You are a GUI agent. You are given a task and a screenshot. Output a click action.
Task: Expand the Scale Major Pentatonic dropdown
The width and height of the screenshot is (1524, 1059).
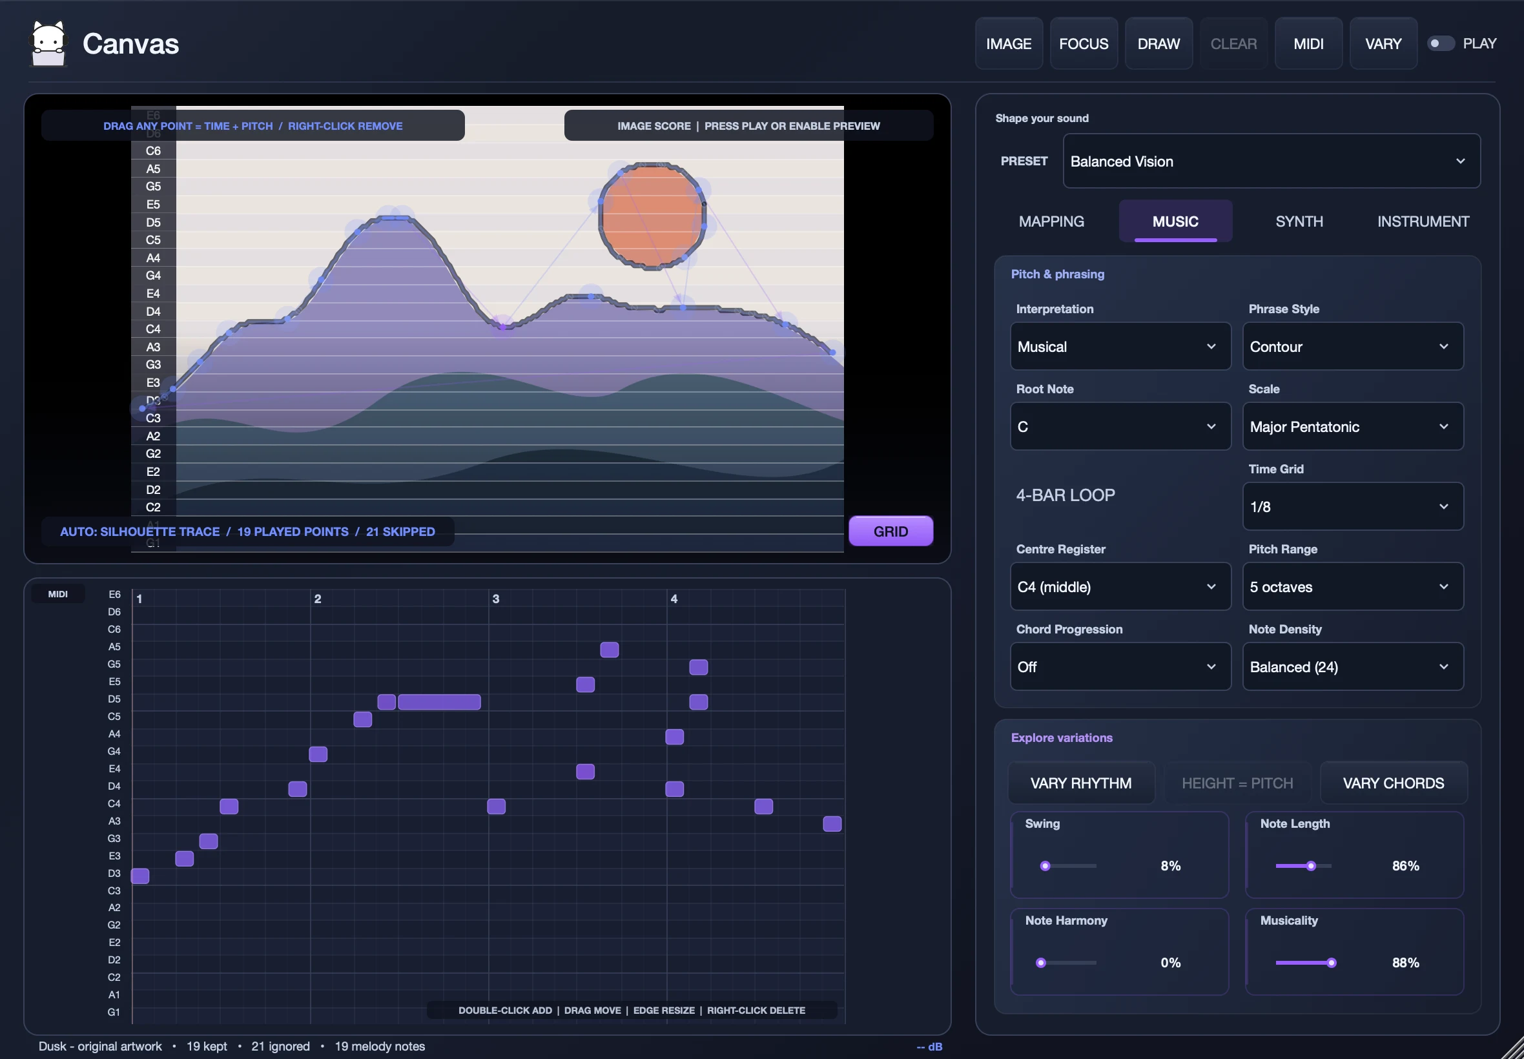[x=1353, y=427]
